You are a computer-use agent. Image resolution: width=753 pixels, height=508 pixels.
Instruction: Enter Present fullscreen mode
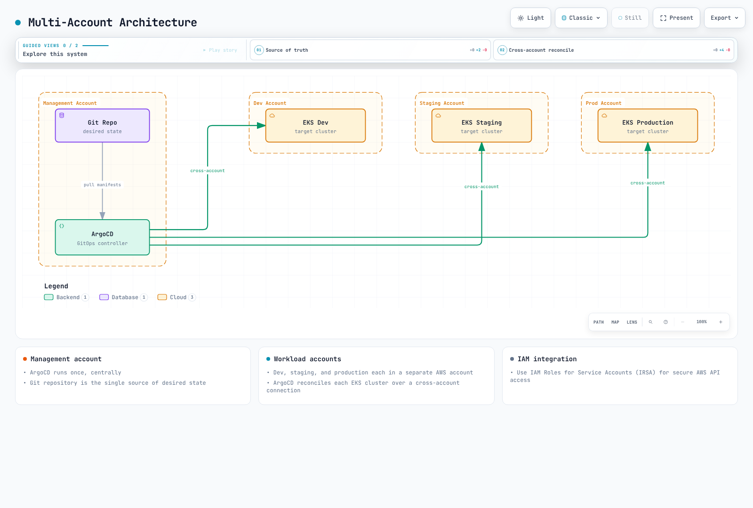coord(676,18)
